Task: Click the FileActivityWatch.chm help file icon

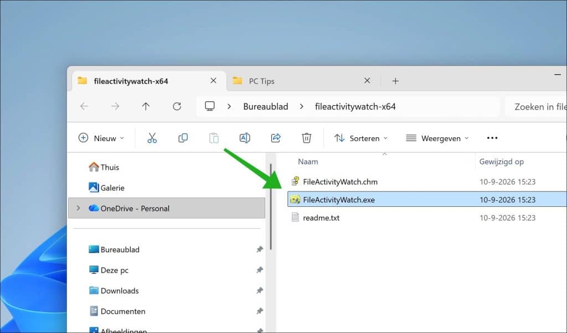Action: click(x=295, y=181)
